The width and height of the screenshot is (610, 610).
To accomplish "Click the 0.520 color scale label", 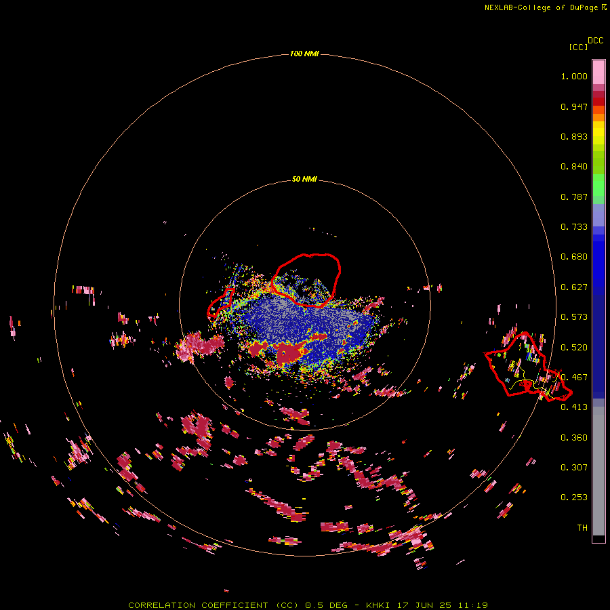I will [574, 348].
